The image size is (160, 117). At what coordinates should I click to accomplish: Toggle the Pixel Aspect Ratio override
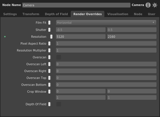coord(50,43)
